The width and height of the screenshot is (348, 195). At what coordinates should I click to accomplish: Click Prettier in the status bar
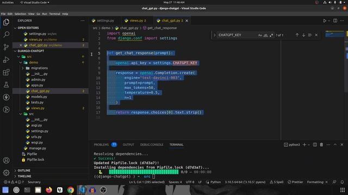pyautogui.click(x=295, y=182)
